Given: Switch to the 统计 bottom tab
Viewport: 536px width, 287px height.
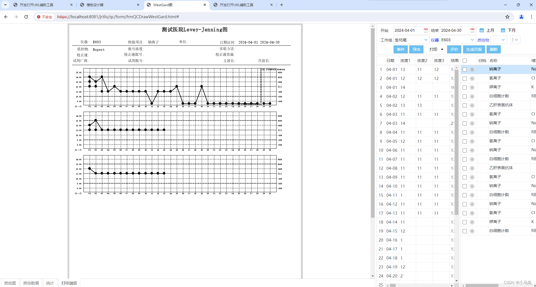Looking at the screenshot, I should coord(50,283).
